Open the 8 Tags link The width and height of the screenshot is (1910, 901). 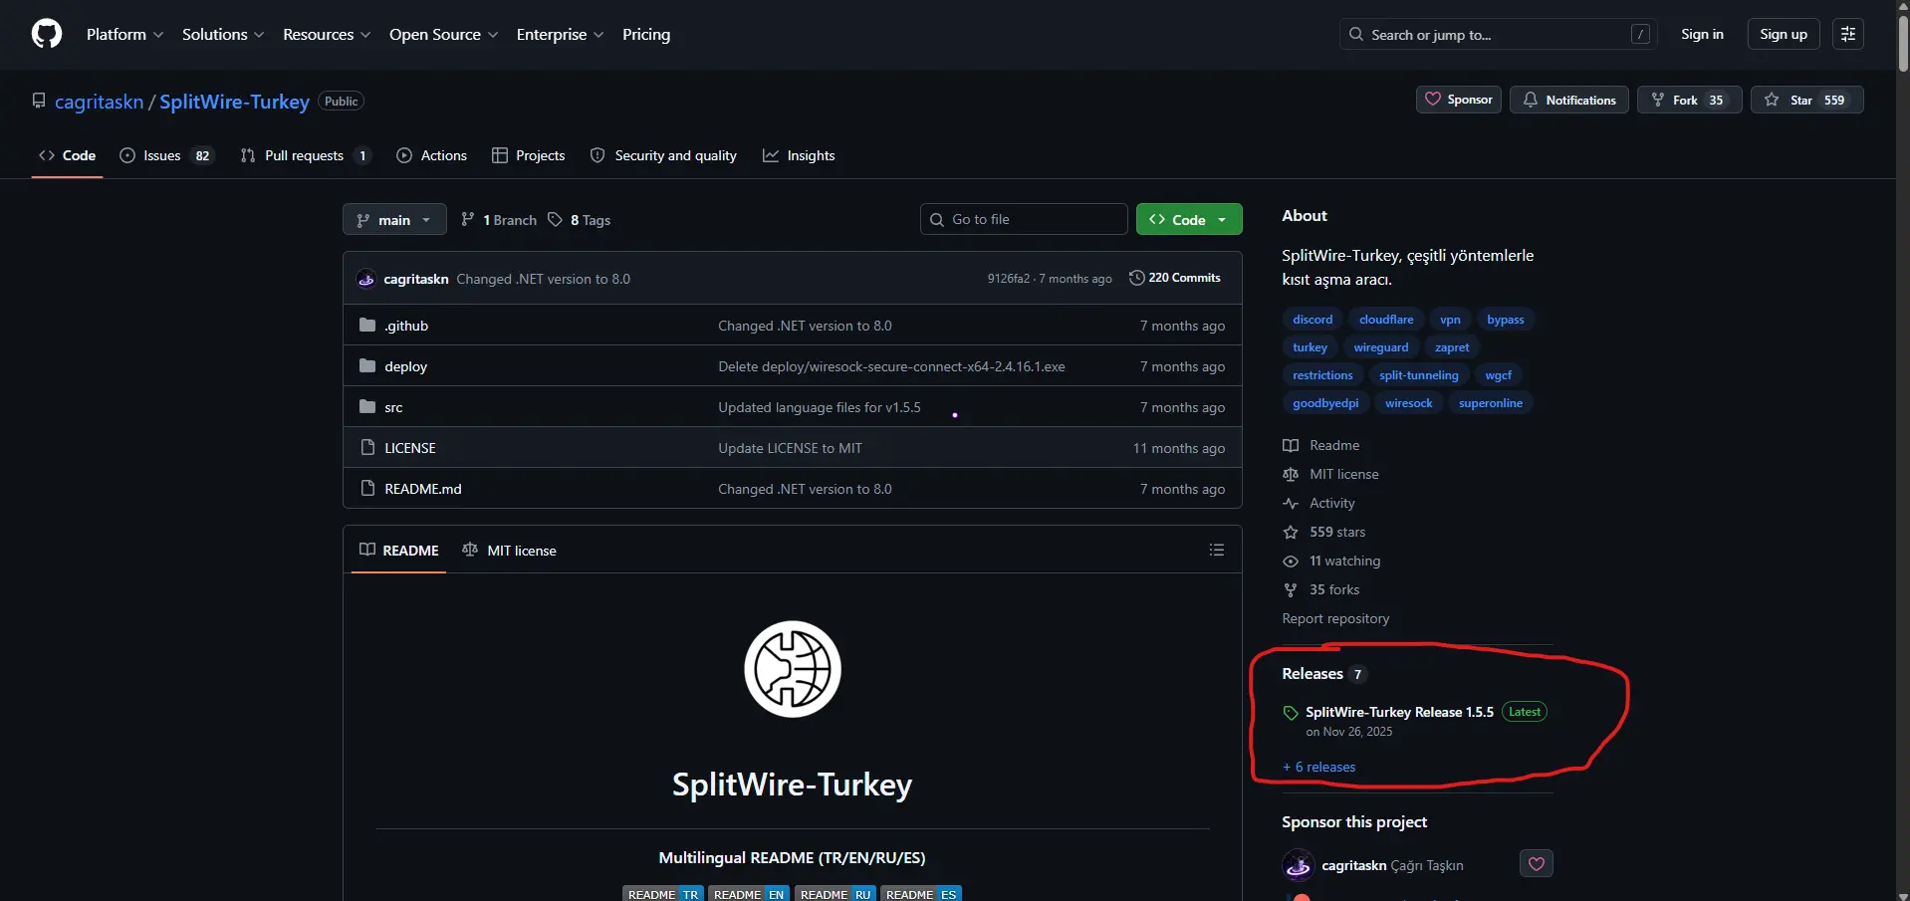point(579,220)
